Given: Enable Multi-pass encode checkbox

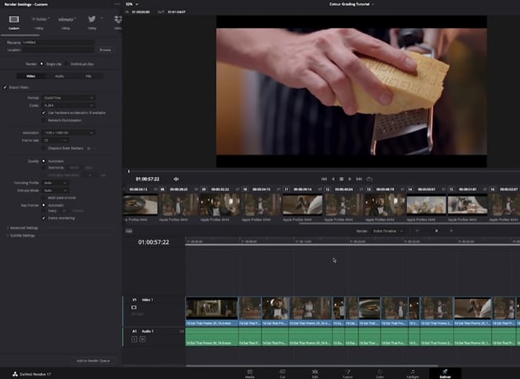Looking at the screenshot, I should (x=44, y=198).
